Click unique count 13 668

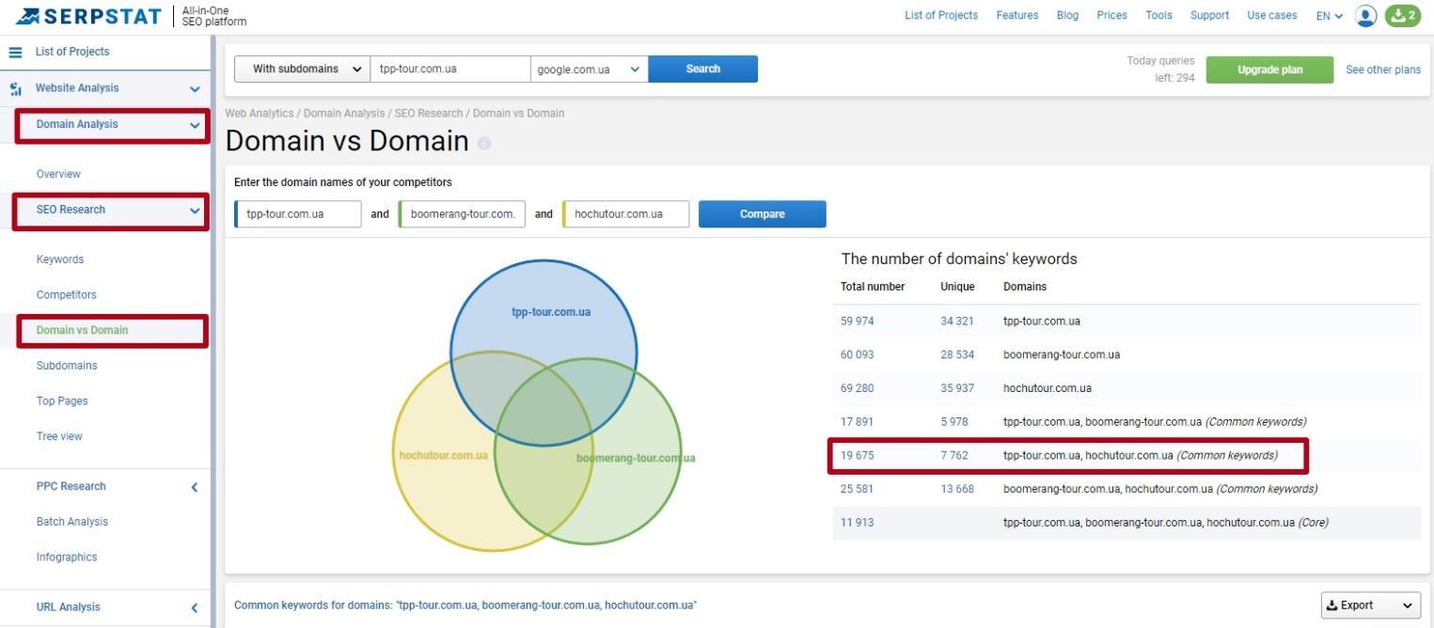957,490
